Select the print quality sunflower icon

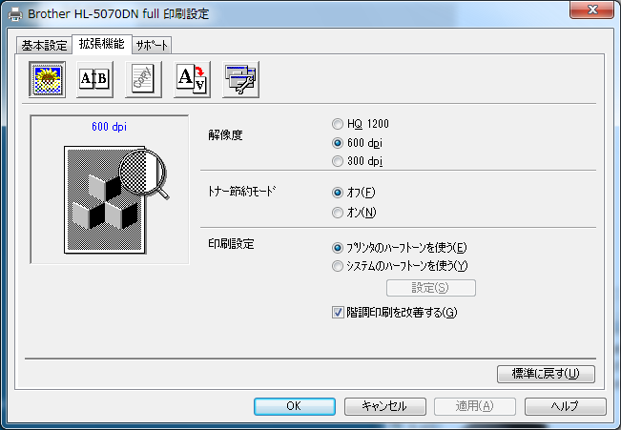47,79
